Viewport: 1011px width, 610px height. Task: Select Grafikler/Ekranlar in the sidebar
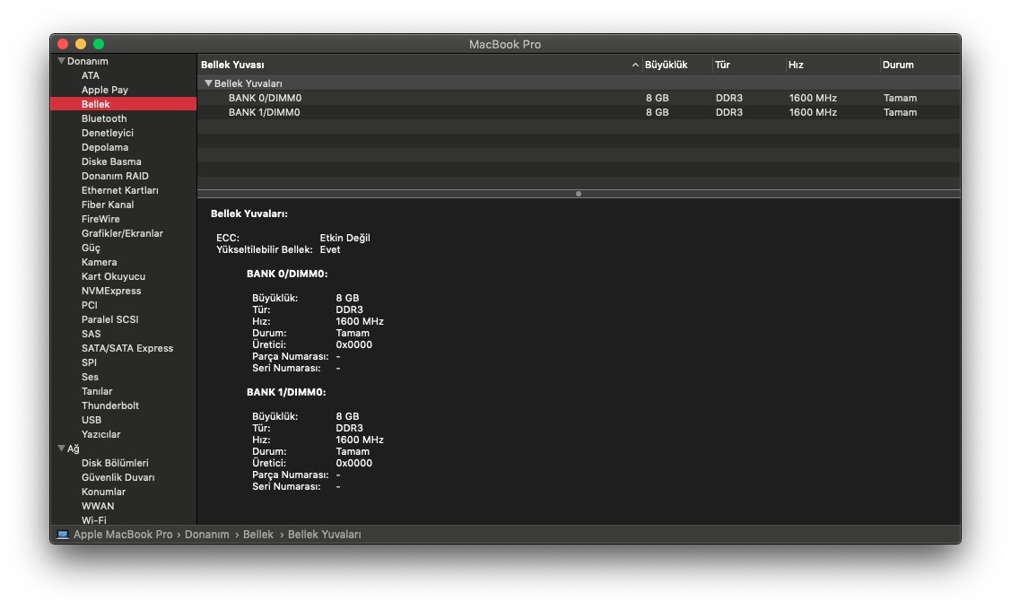(122, 233)
